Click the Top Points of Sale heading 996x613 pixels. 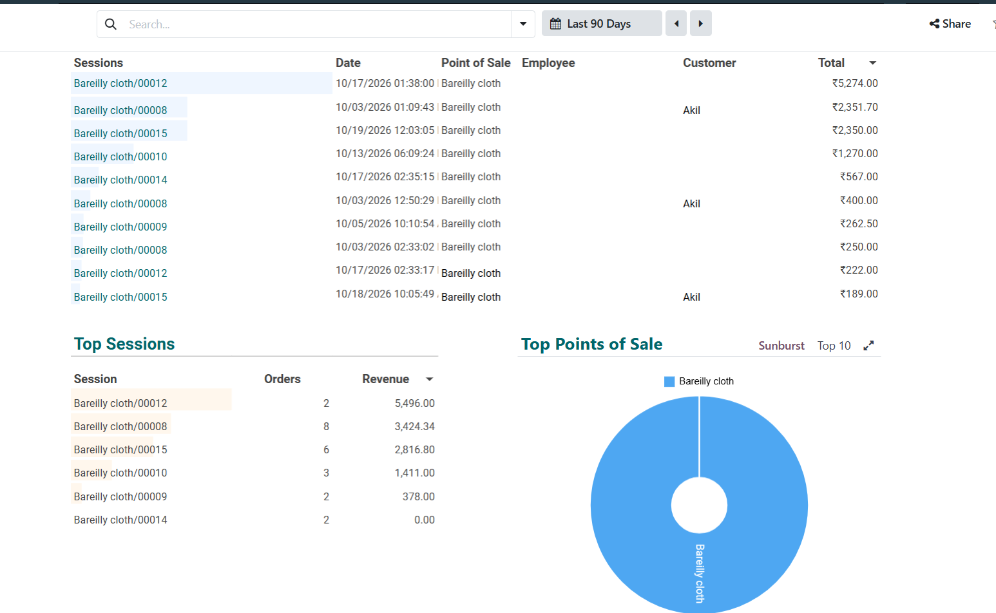592,344
